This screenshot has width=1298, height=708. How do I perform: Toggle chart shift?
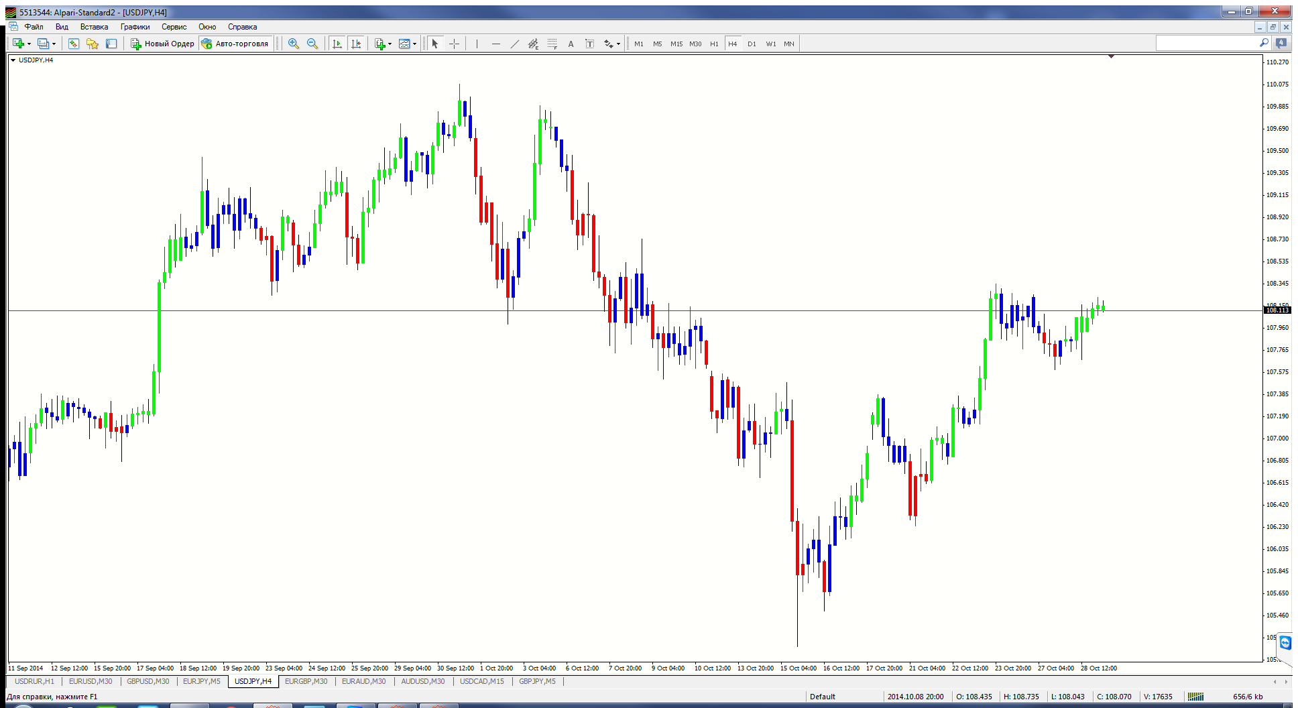coord(356,44)
